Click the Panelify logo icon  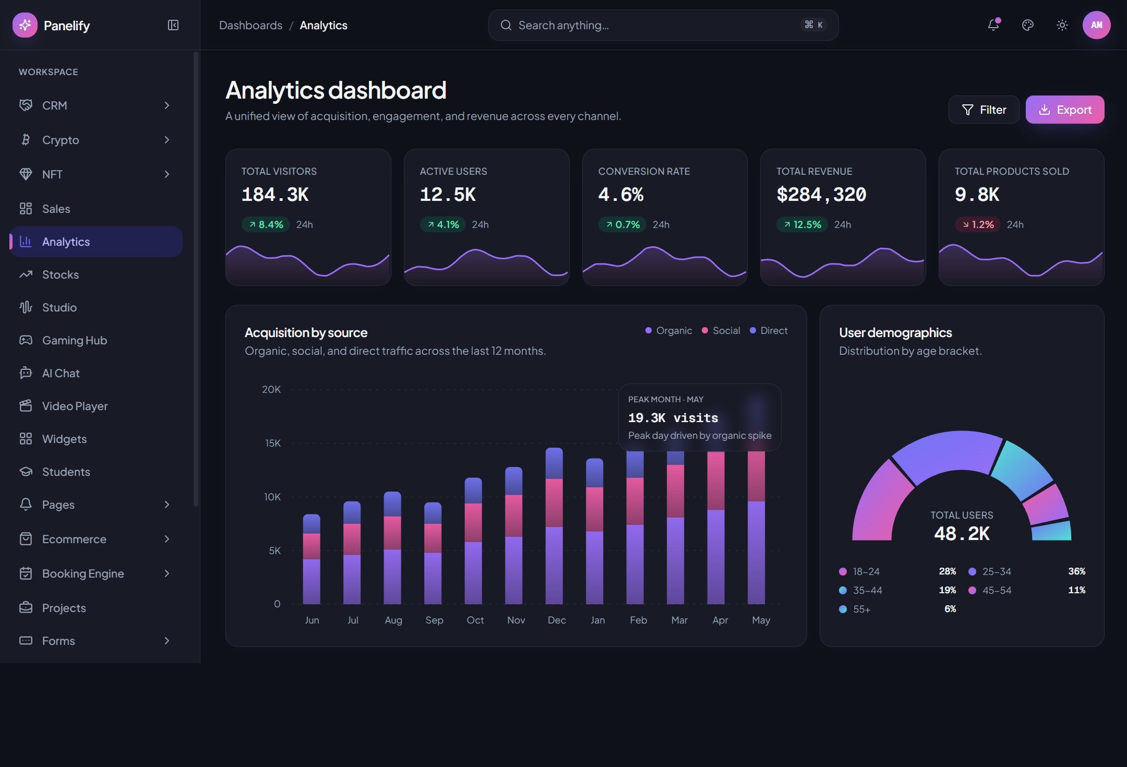25,25
